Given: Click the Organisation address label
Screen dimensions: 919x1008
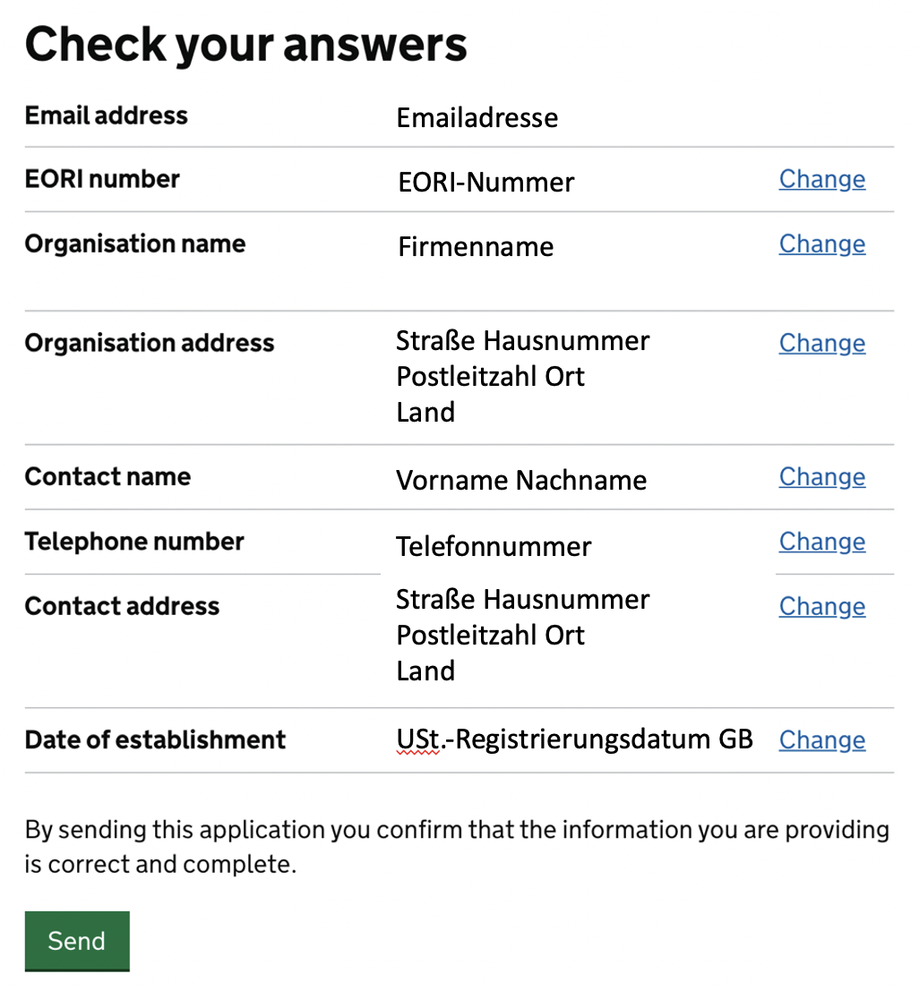Looking at the screenshot, I should pyautogui.click(x=150, y=343).
